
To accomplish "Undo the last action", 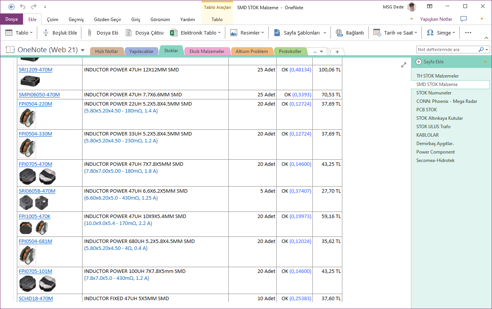I will click(x=23, y=7).
